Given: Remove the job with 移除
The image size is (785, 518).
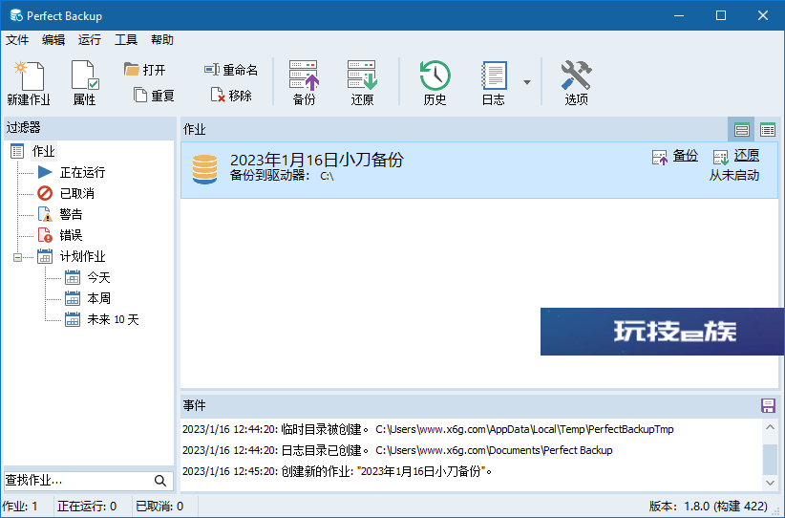Looking at the screenshot, I should (231, 96).
